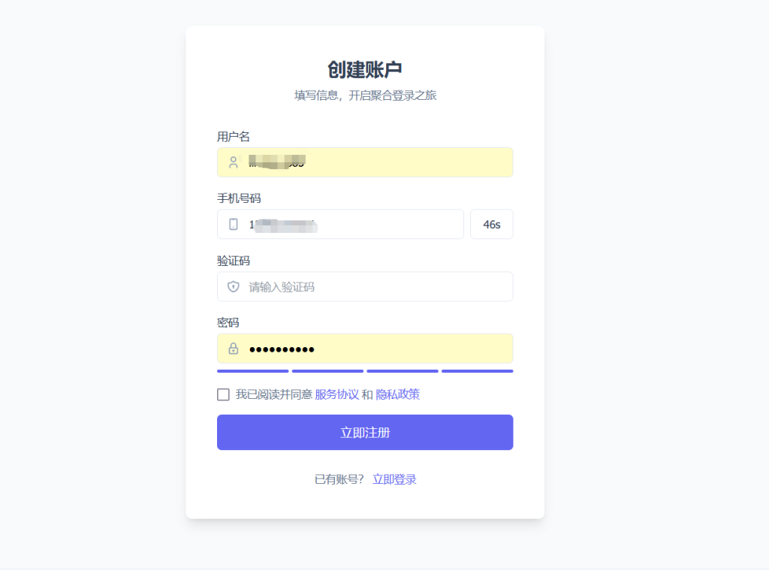Click the phone icon in phone number field
The height and width of the screenshot is (580, 769).
234,224
